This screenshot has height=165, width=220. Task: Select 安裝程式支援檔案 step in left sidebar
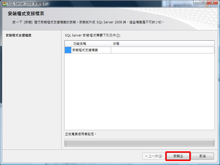pos(19,35)
